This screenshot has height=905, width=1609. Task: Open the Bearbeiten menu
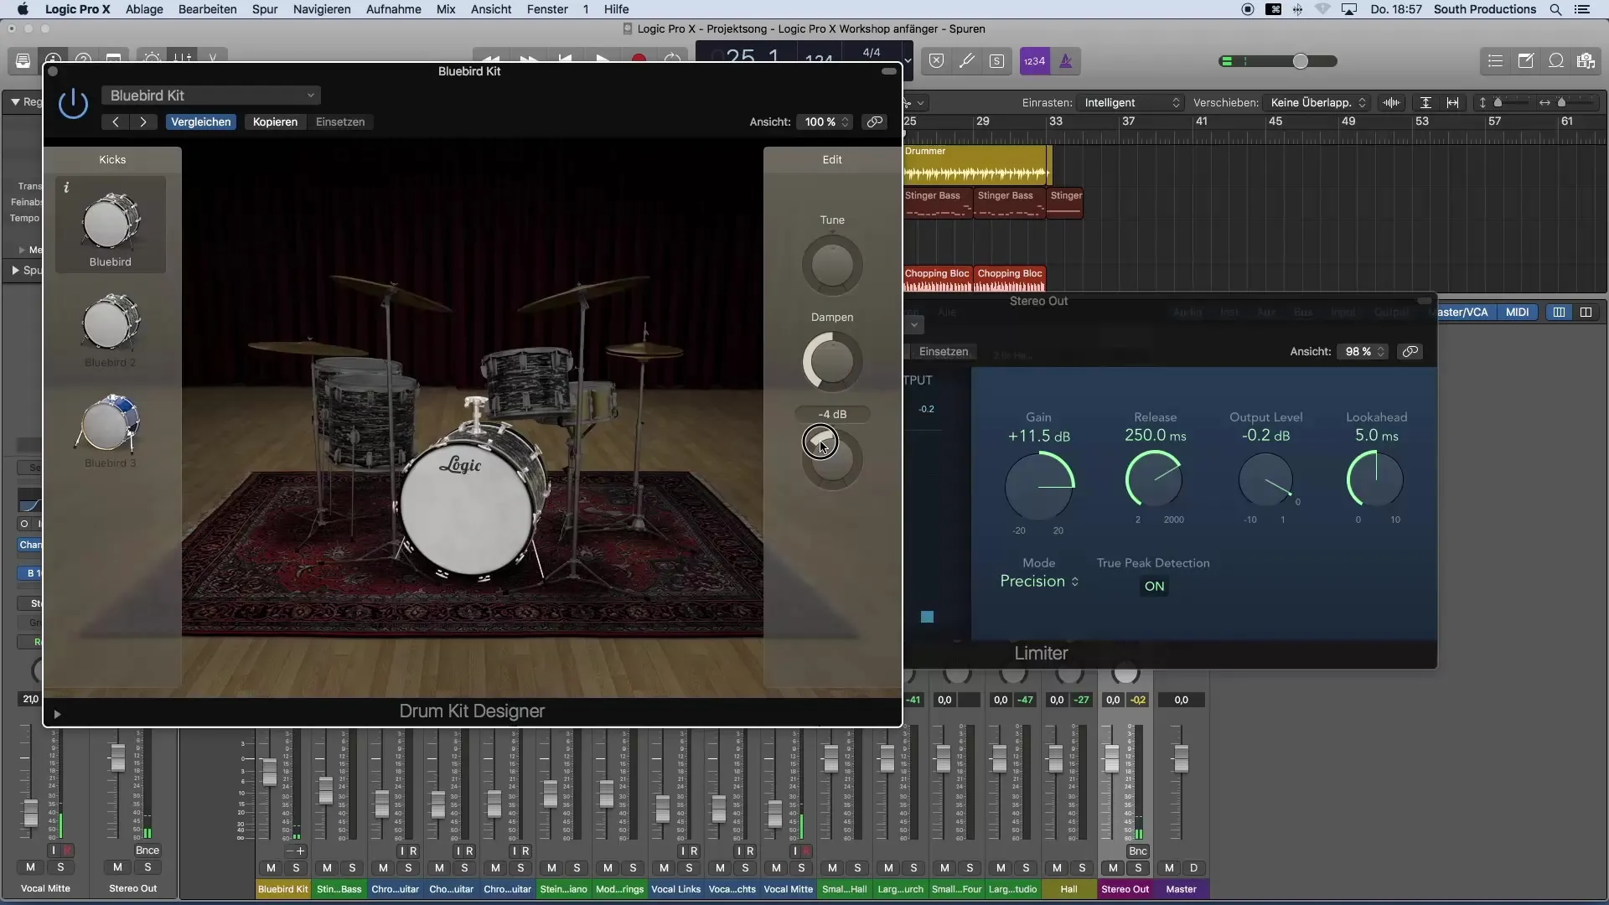click(x=207, y=9)
